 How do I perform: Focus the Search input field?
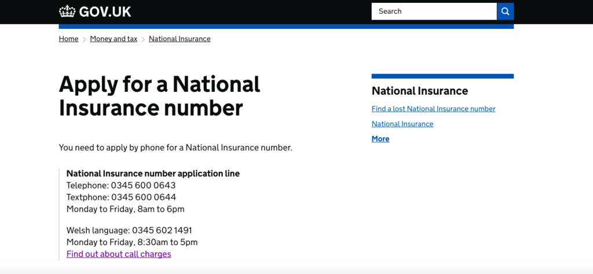434,12
